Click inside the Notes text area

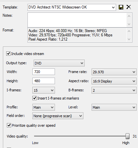(77, 20)
